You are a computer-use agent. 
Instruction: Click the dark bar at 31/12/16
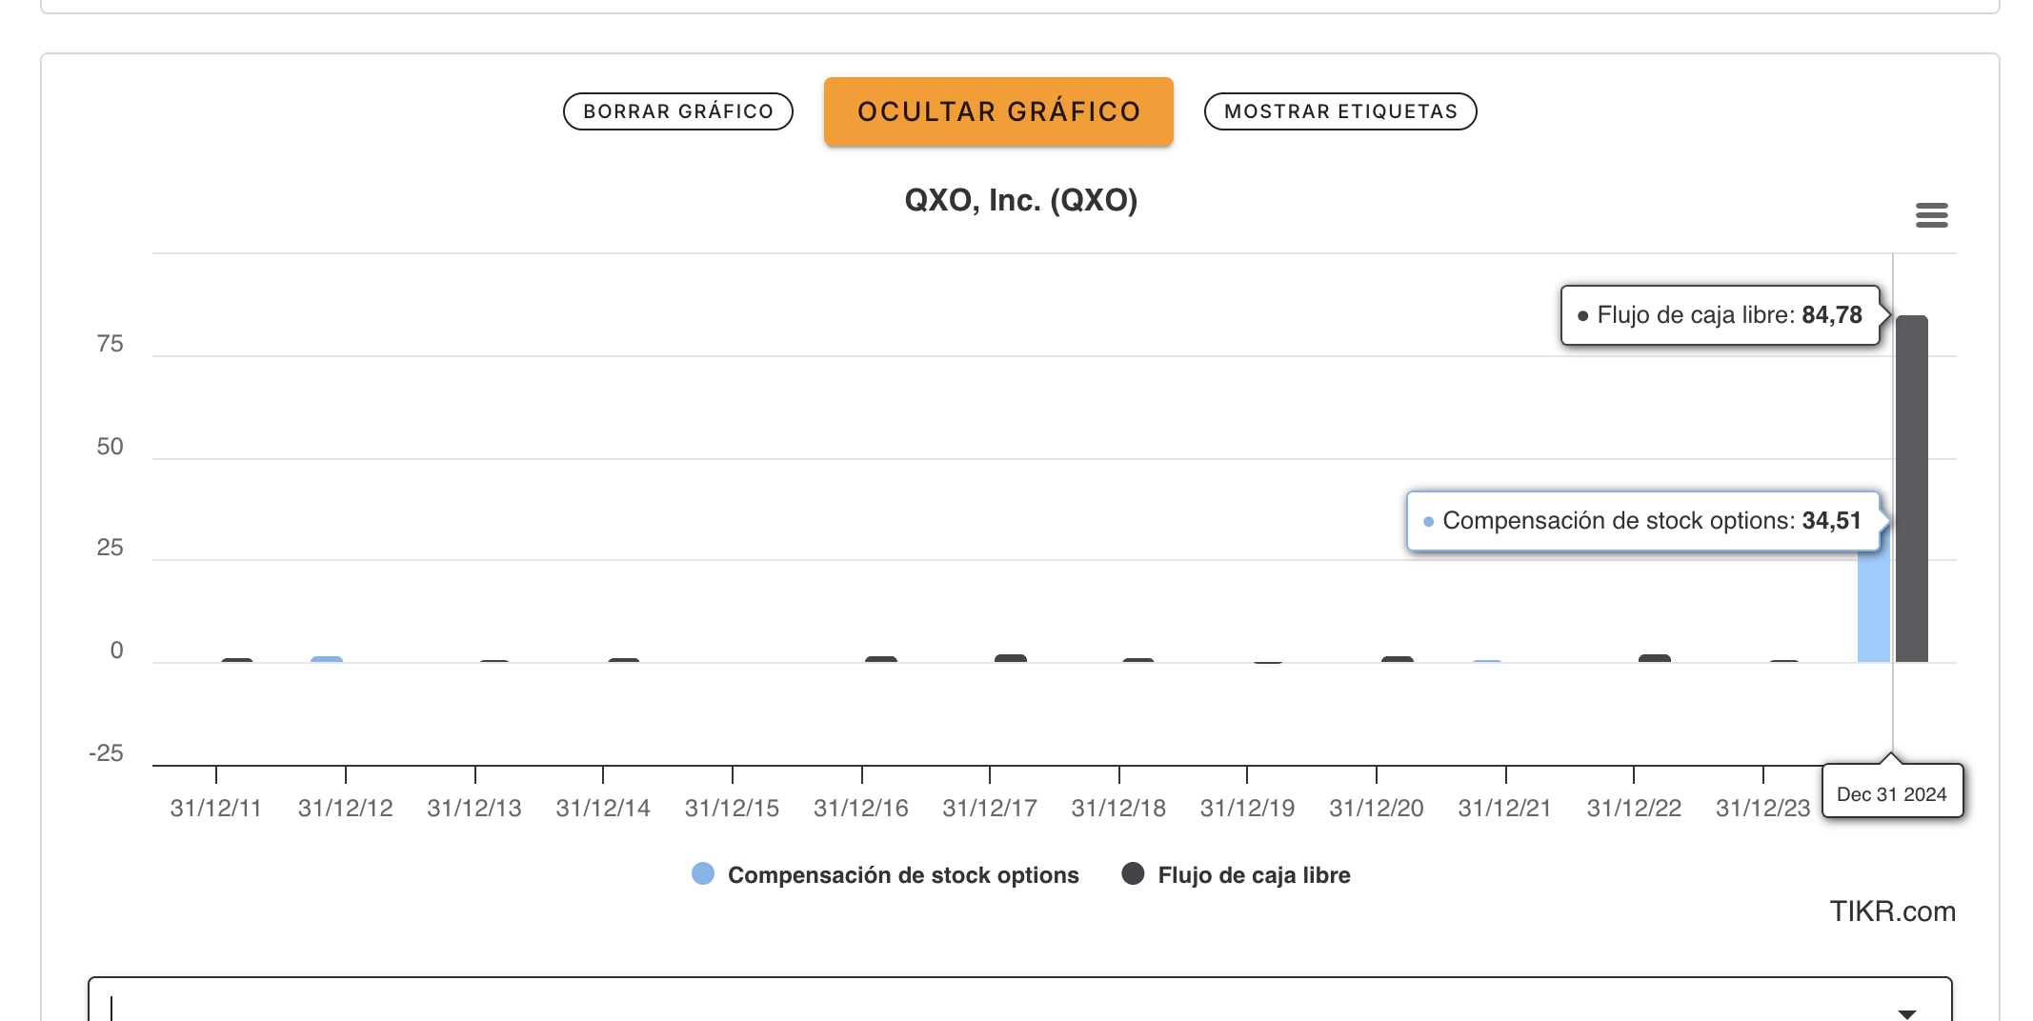click(881, 659)
